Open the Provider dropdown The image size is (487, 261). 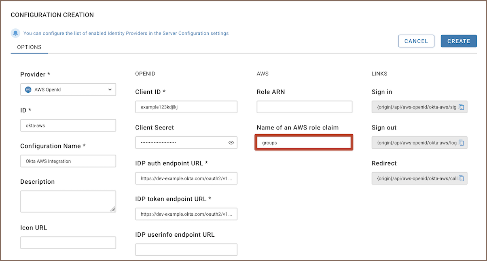click(x=68, y=90)
